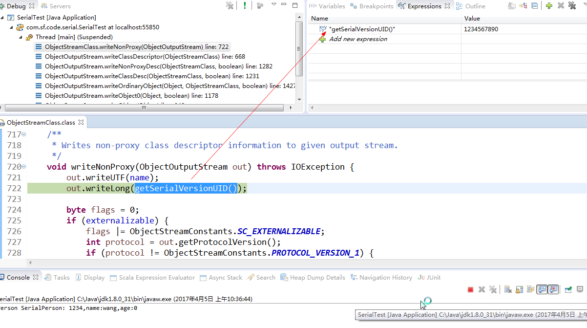Maximize the Debug view panel

[295, 5]
